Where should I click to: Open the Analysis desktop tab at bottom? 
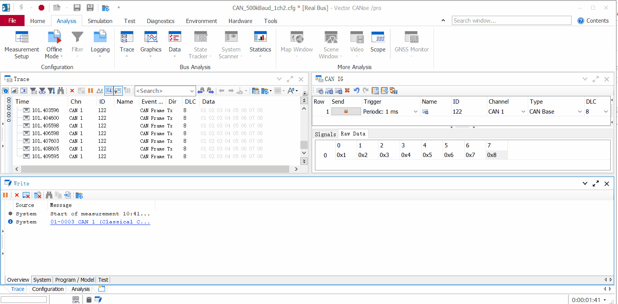click(81, 289)
